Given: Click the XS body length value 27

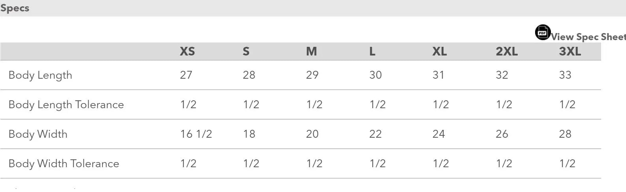Looking at the screenshot, I should 186,75.
